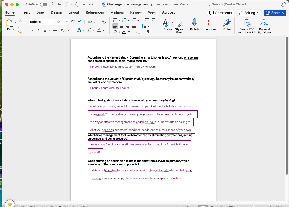This screenshot has width=289, height=207.
Task: Align text right
Action: 128,26
